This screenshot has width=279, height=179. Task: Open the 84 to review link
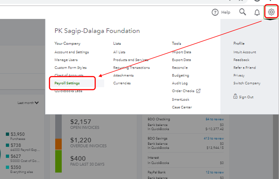pos(214,119)
